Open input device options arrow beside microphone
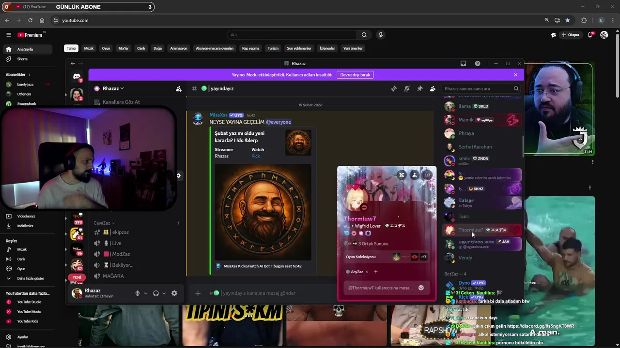620x348 pixels. [x=145, y=293]
